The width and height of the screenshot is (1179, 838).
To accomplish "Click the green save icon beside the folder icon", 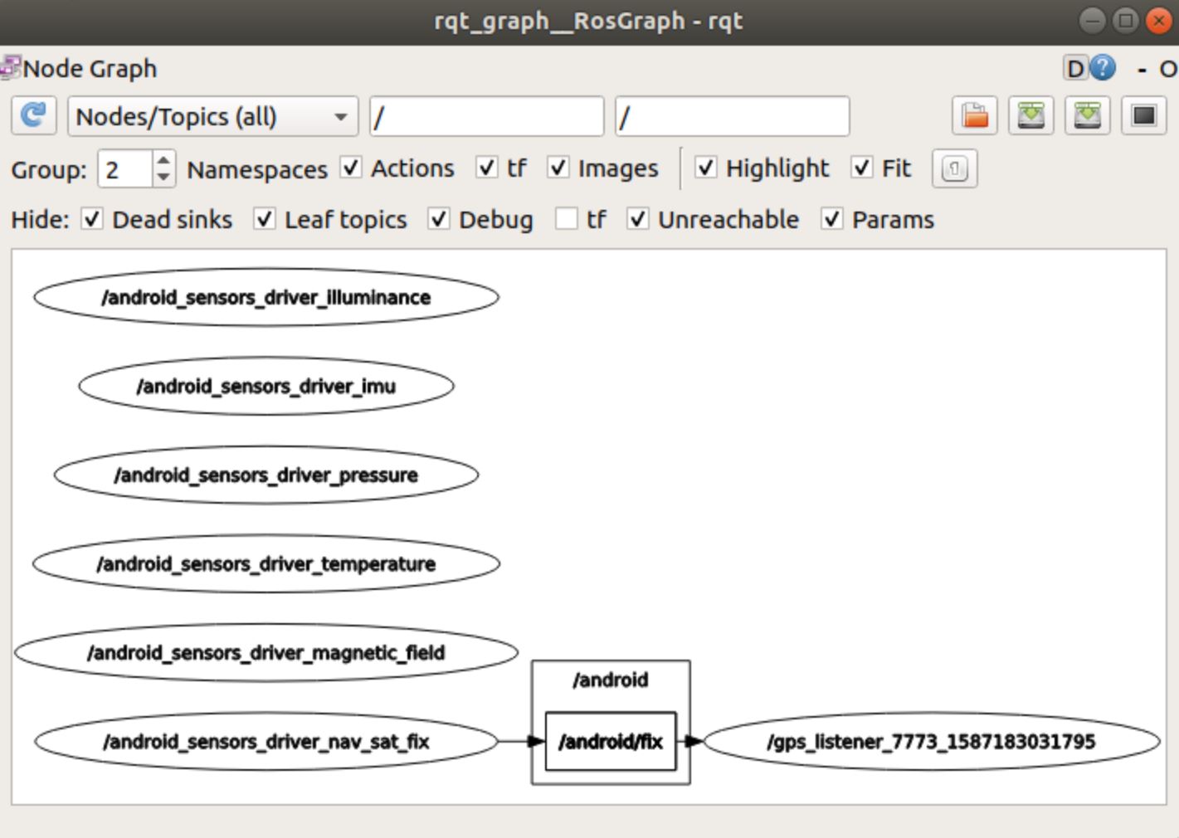I will 1030,115.
